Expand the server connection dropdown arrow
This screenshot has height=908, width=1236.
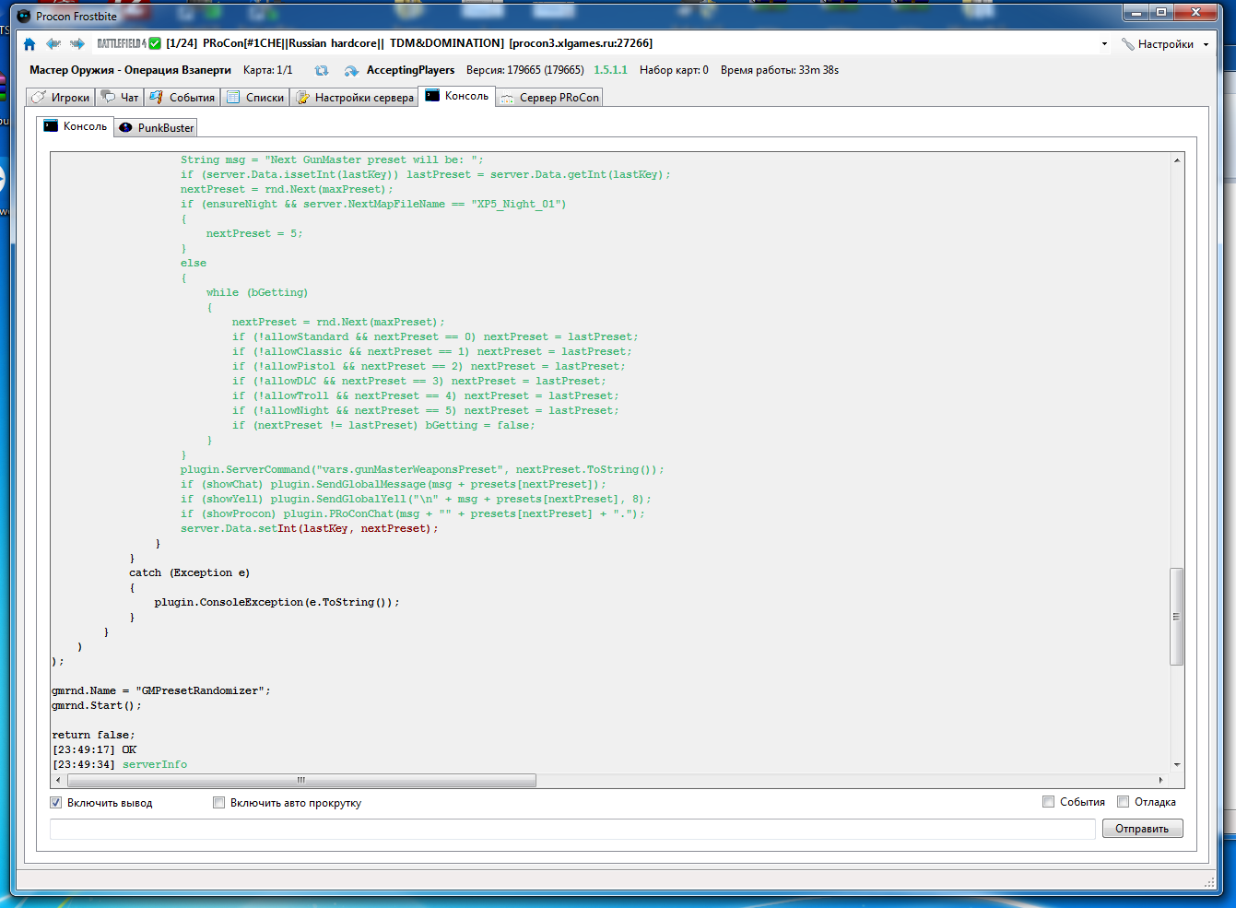[x=1104, y=44]
